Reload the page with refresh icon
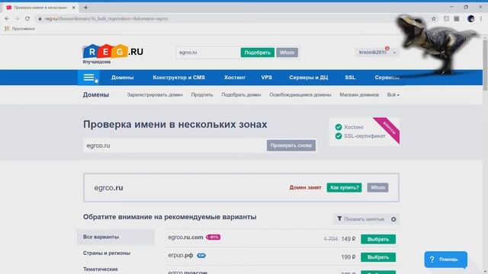488x274 pixels. 27,18
